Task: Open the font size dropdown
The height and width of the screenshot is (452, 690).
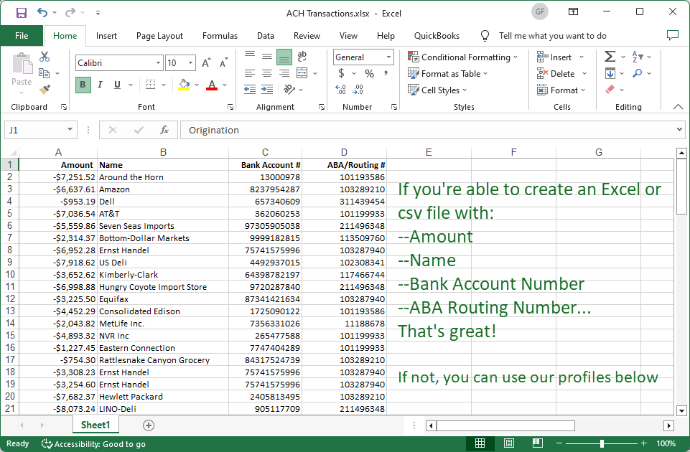Action: tap(190, 63)
